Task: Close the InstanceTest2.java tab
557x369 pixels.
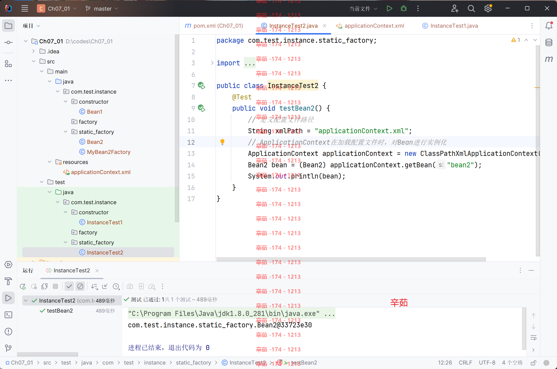Action: [325, 26]
